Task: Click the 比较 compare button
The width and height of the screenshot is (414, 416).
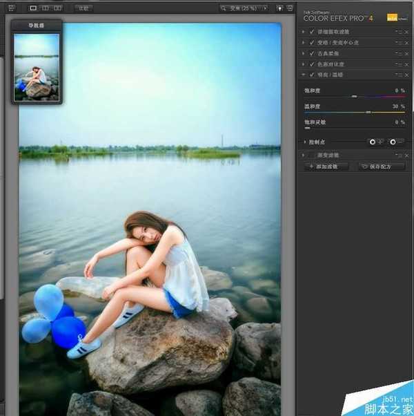Action: (83, 8)
